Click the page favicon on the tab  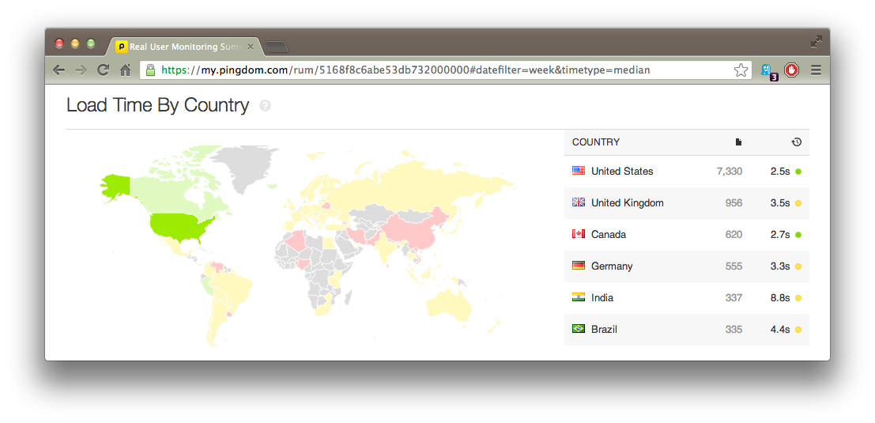[122, 47]
